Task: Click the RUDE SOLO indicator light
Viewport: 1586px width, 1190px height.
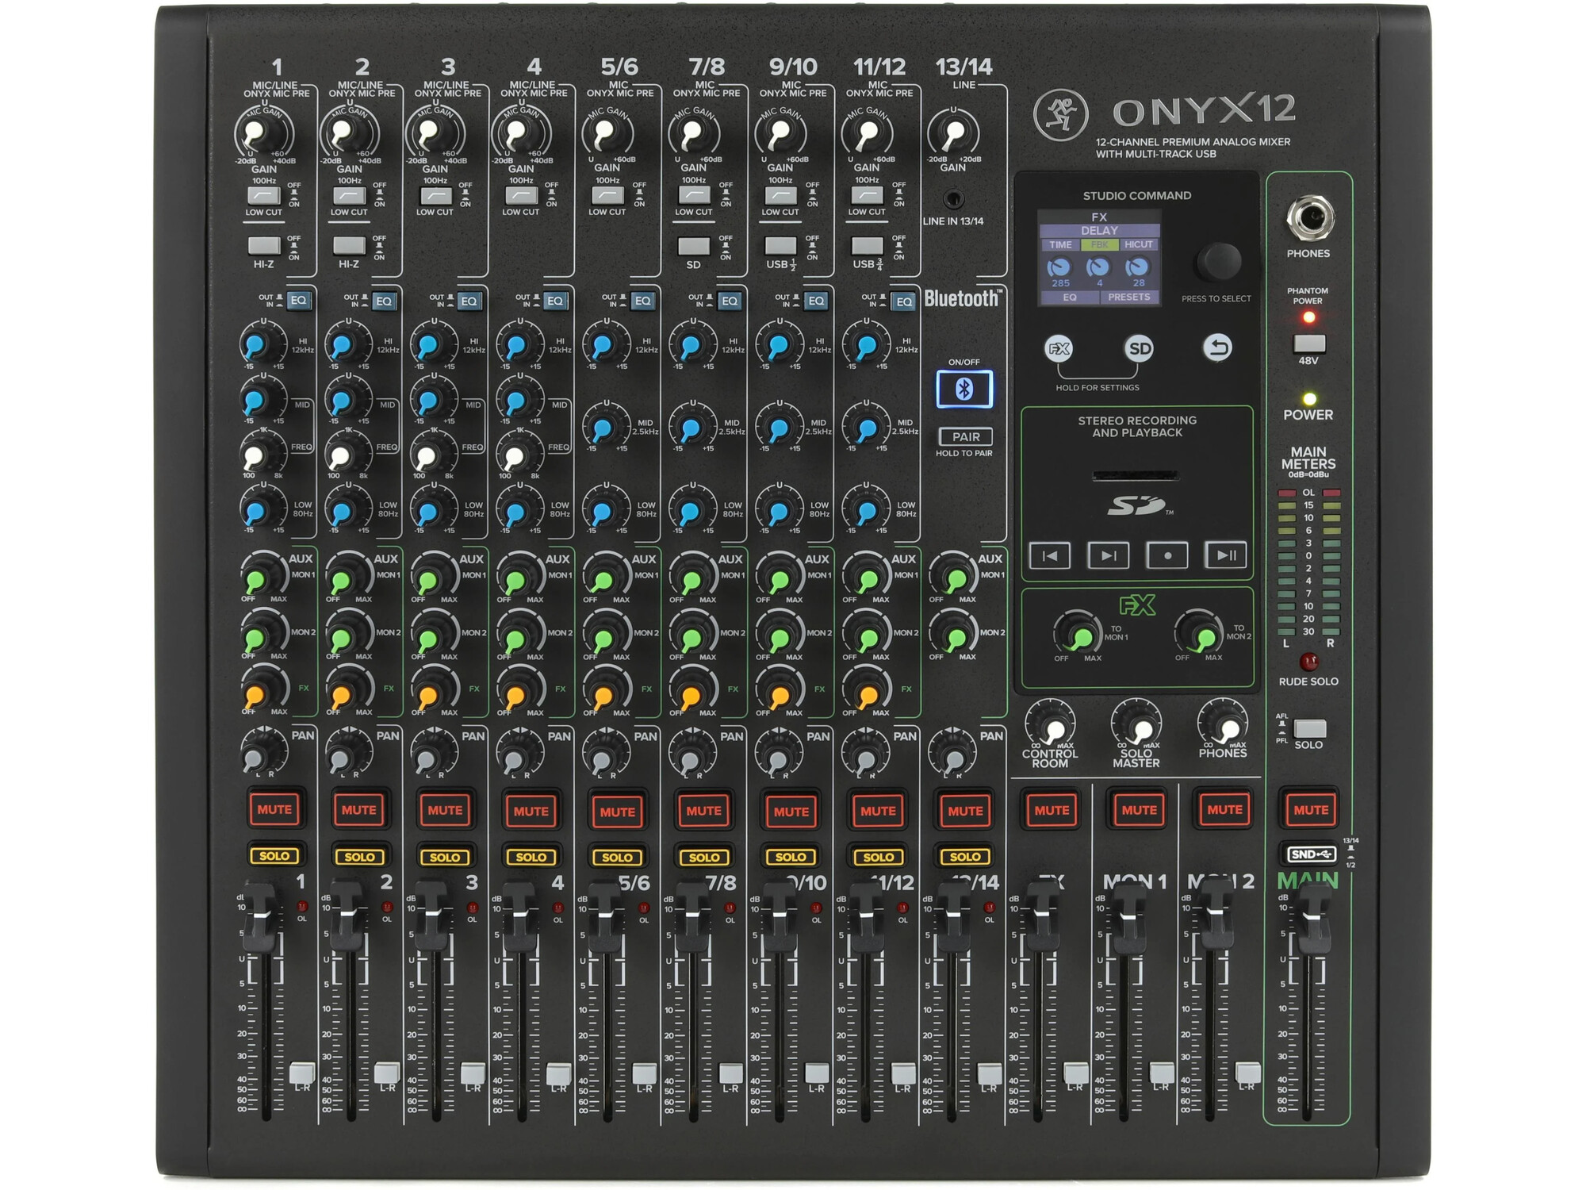Action: [x=1308, y=660]
